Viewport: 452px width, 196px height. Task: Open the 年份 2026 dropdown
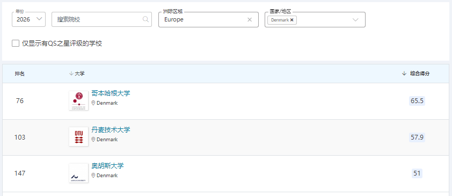(x=28, y=19)
